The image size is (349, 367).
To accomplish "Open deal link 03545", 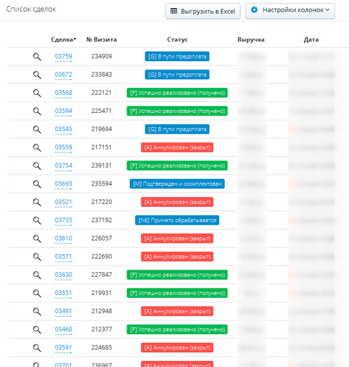I will (x=63, y=129).
